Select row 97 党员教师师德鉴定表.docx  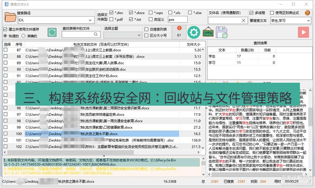pos(102,114)
